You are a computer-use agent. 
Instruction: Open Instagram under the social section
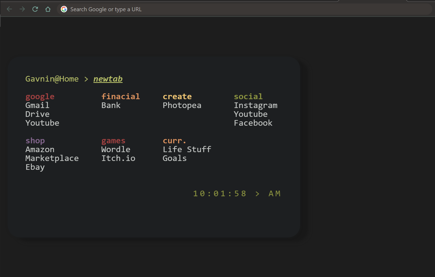pyautogui.click(x=256, y=105)
